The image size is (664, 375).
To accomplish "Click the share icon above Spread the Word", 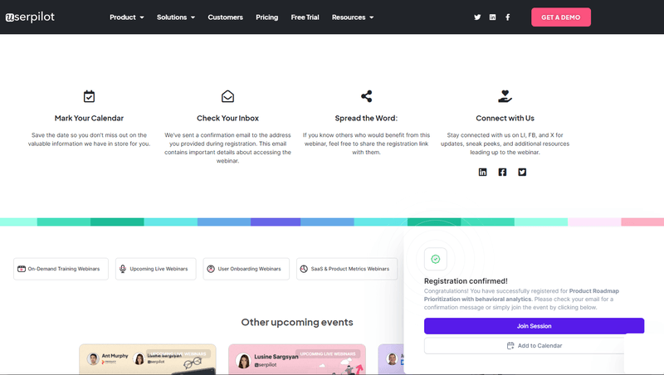I will [366, 96].
